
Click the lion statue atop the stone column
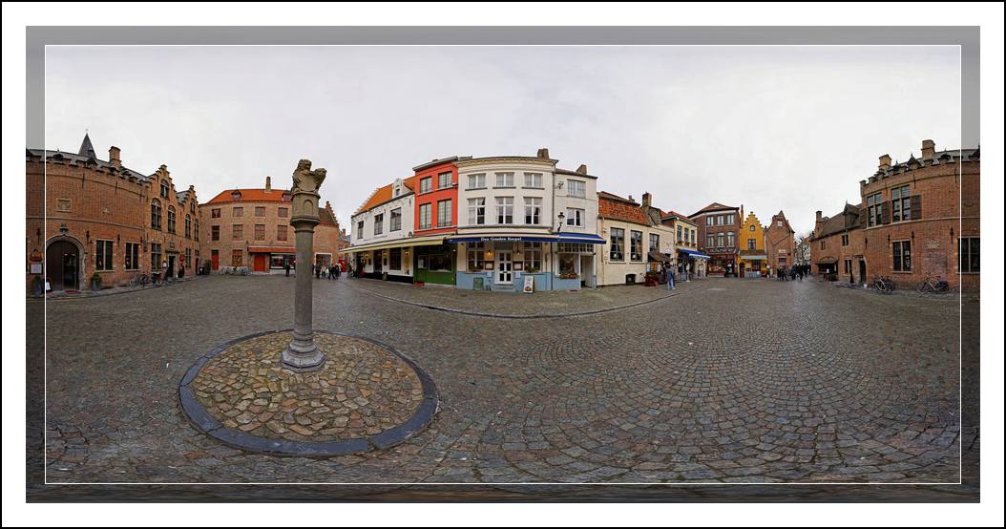[307, 177]
